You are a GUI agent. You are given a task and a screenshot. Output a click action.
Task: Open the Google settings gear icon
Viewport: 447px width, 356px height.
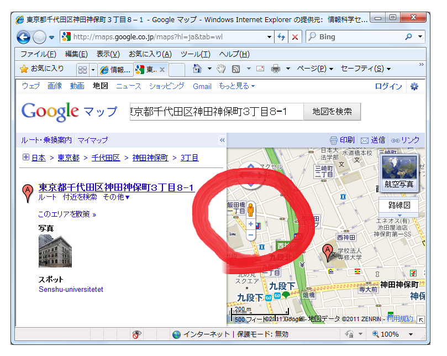pos(414,86)
